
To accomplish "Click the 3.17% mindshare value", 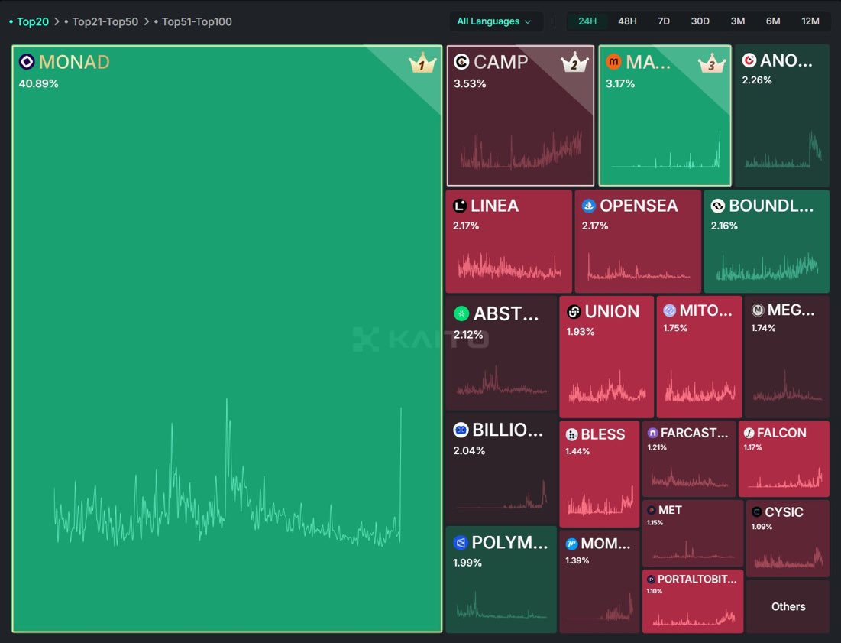I will 620,84.
